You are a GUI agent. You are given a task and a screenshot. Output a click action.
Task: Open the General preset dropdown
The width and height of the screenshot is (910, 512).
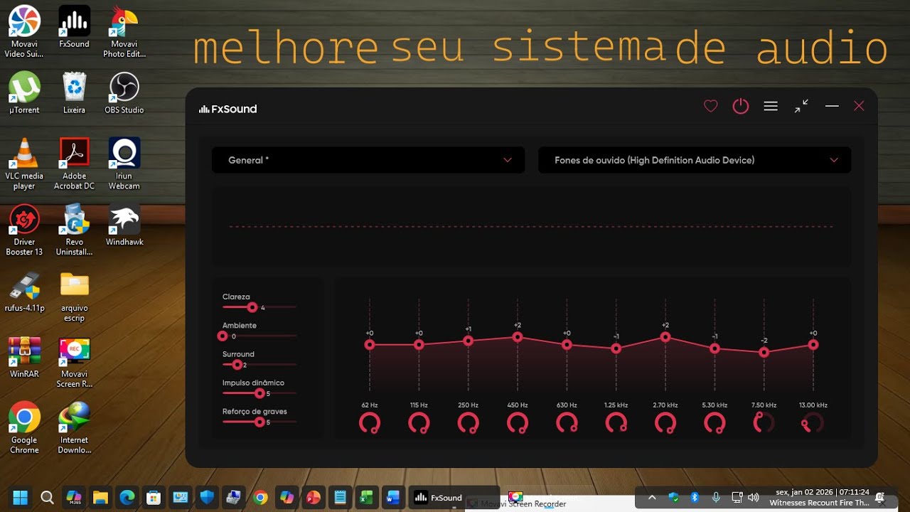coord(368,160)
